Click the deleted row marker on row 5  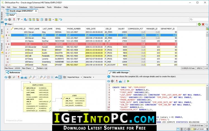click(9, 44)
